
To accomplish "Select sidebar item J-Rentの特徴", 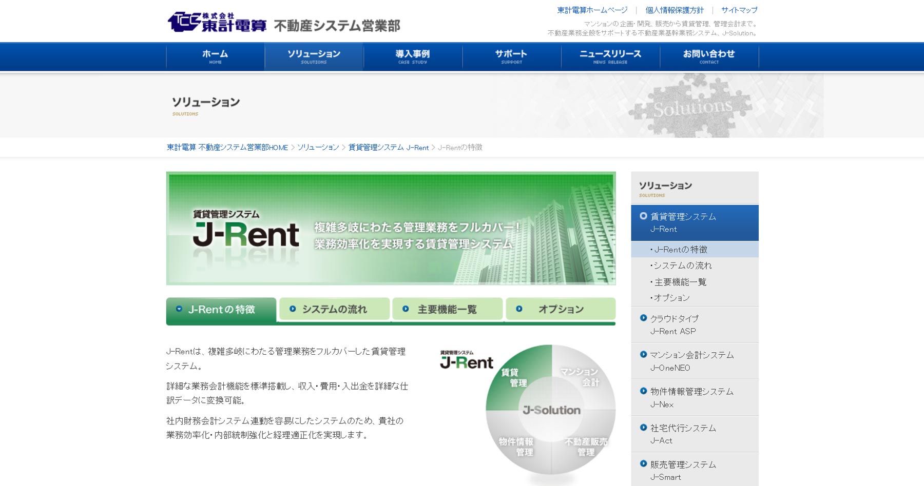I will point(695,250).
